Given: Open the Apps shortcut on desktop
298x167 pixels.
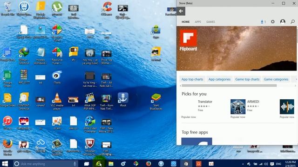Looking at the screenshot, I should click(x=156, y=32).
